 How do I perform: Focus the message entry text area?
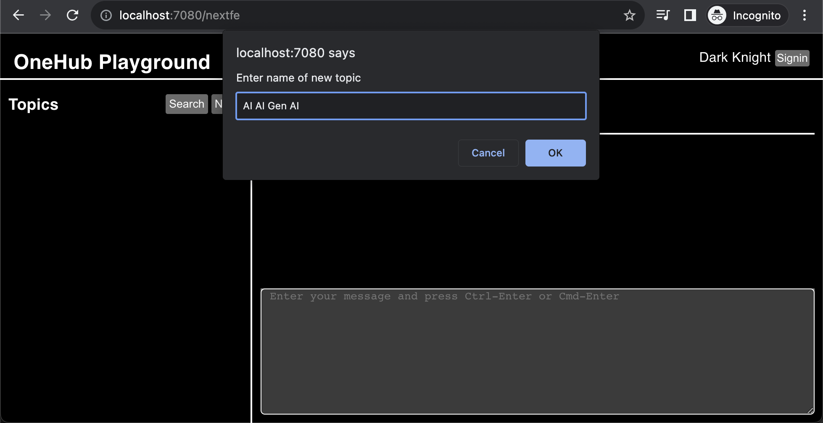coord(537,351)
